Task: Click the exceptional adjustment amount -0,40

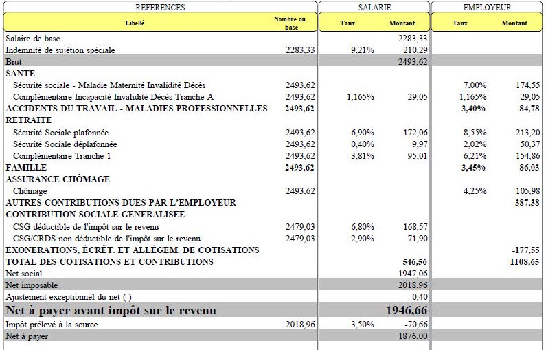Action: click(x=418, y=296)
